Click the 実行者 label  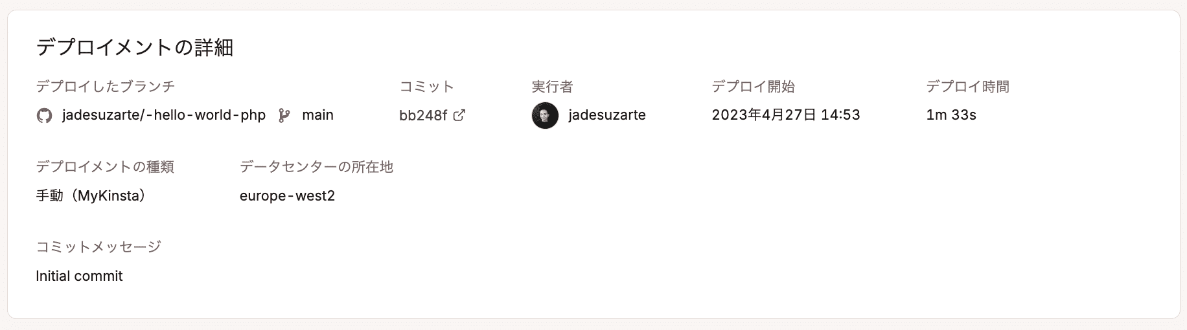[x=552, y=87]
